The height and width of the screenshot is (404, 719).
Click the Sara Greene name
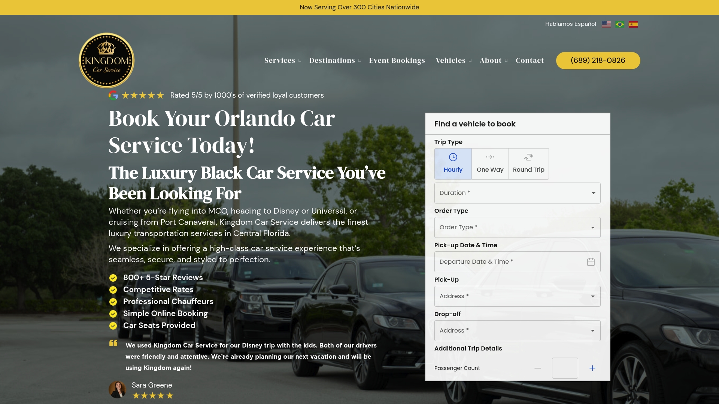(152, 385)
